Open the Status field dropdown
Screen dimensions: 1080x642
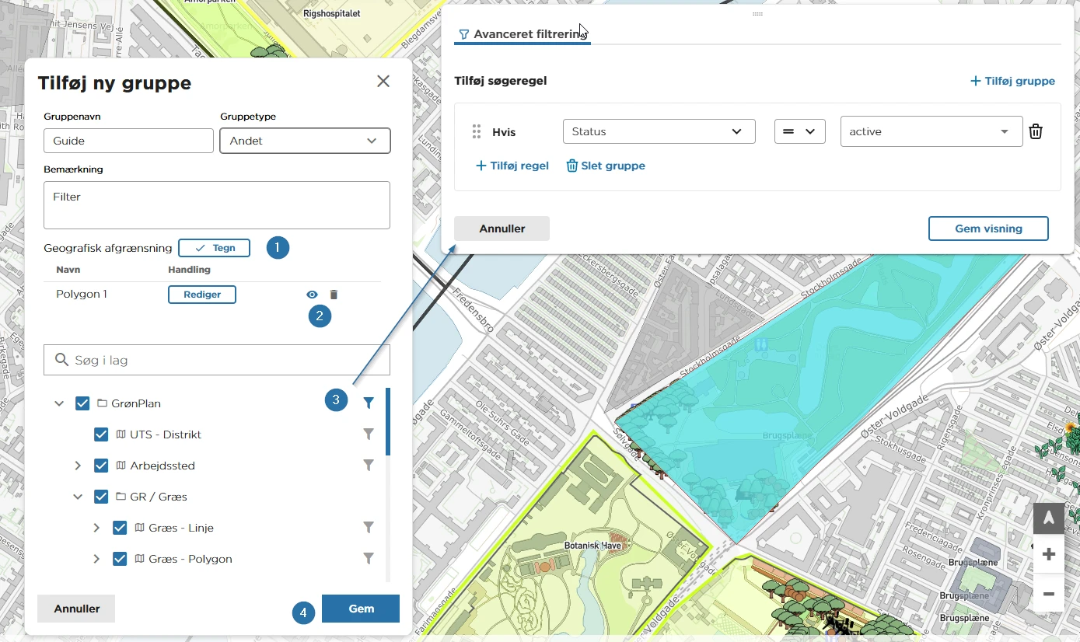coord(659,131)
